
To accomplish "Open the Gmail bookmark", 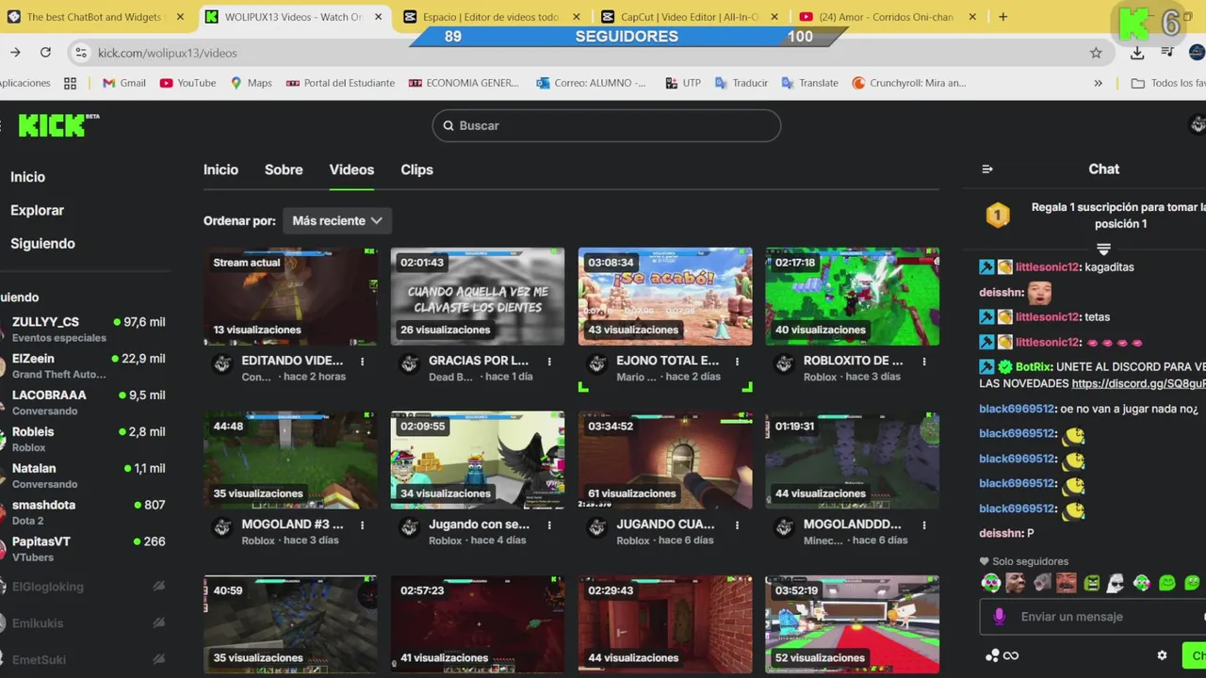I will [123, 83].
